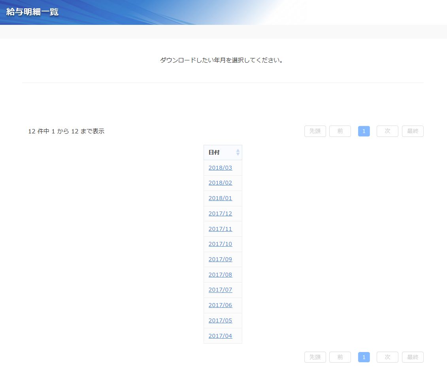The image size is (447, 367).
Task: Choose the 2017/10 pay statement
Action: point(220,244)
